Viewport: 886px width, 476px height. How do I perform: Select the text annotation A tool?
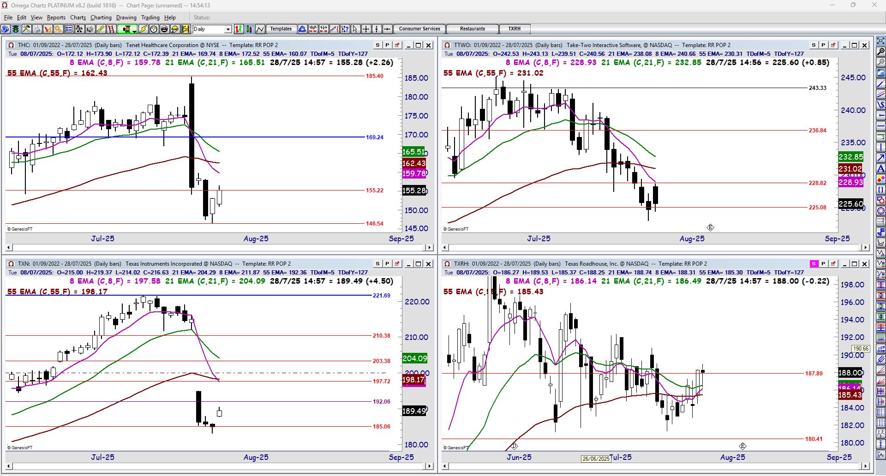coord(881,168)
